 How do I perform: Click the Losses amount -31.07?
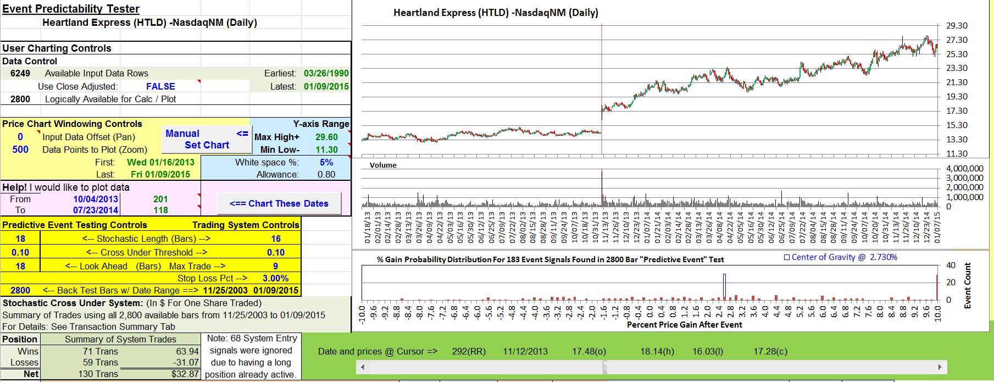pos(186,363)
